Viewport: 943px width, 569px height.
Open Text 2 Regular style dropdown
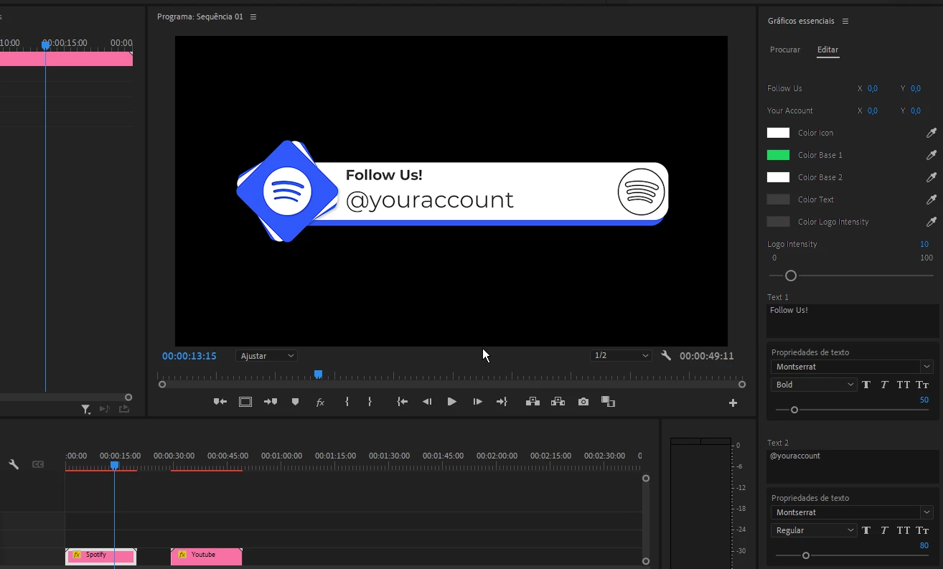[815, 530]
